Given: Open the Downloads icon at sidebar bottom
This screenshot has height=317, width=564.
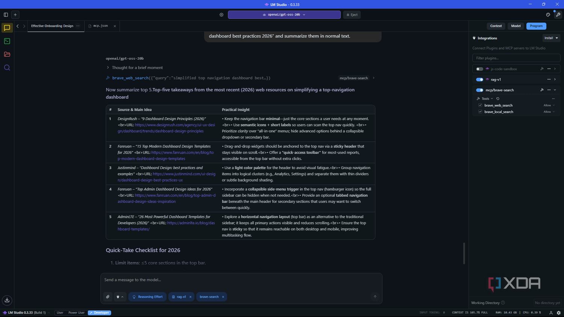Looking at the screenshot, I should pyautogui.click(x=7, y=300).
